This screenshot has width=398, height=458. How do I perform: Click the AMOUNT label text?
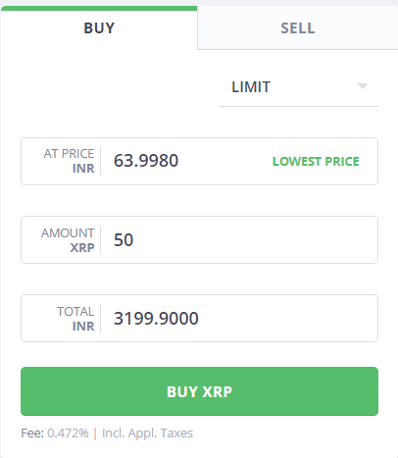click(x=68, y=233)
